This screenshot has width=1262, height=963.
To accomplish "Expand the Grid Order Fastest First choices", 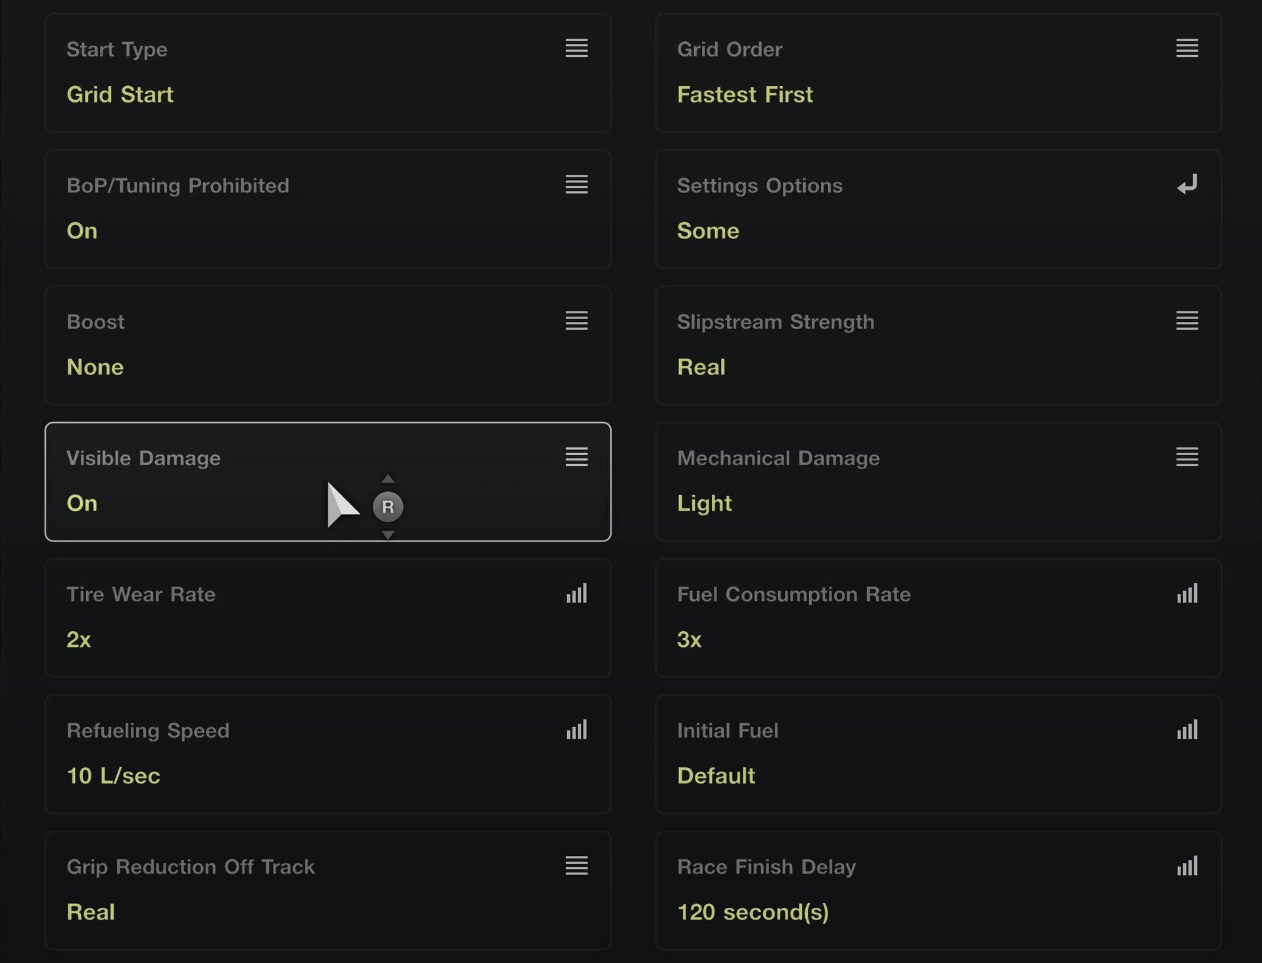I will pyautogui.click(x=745, y=95).
